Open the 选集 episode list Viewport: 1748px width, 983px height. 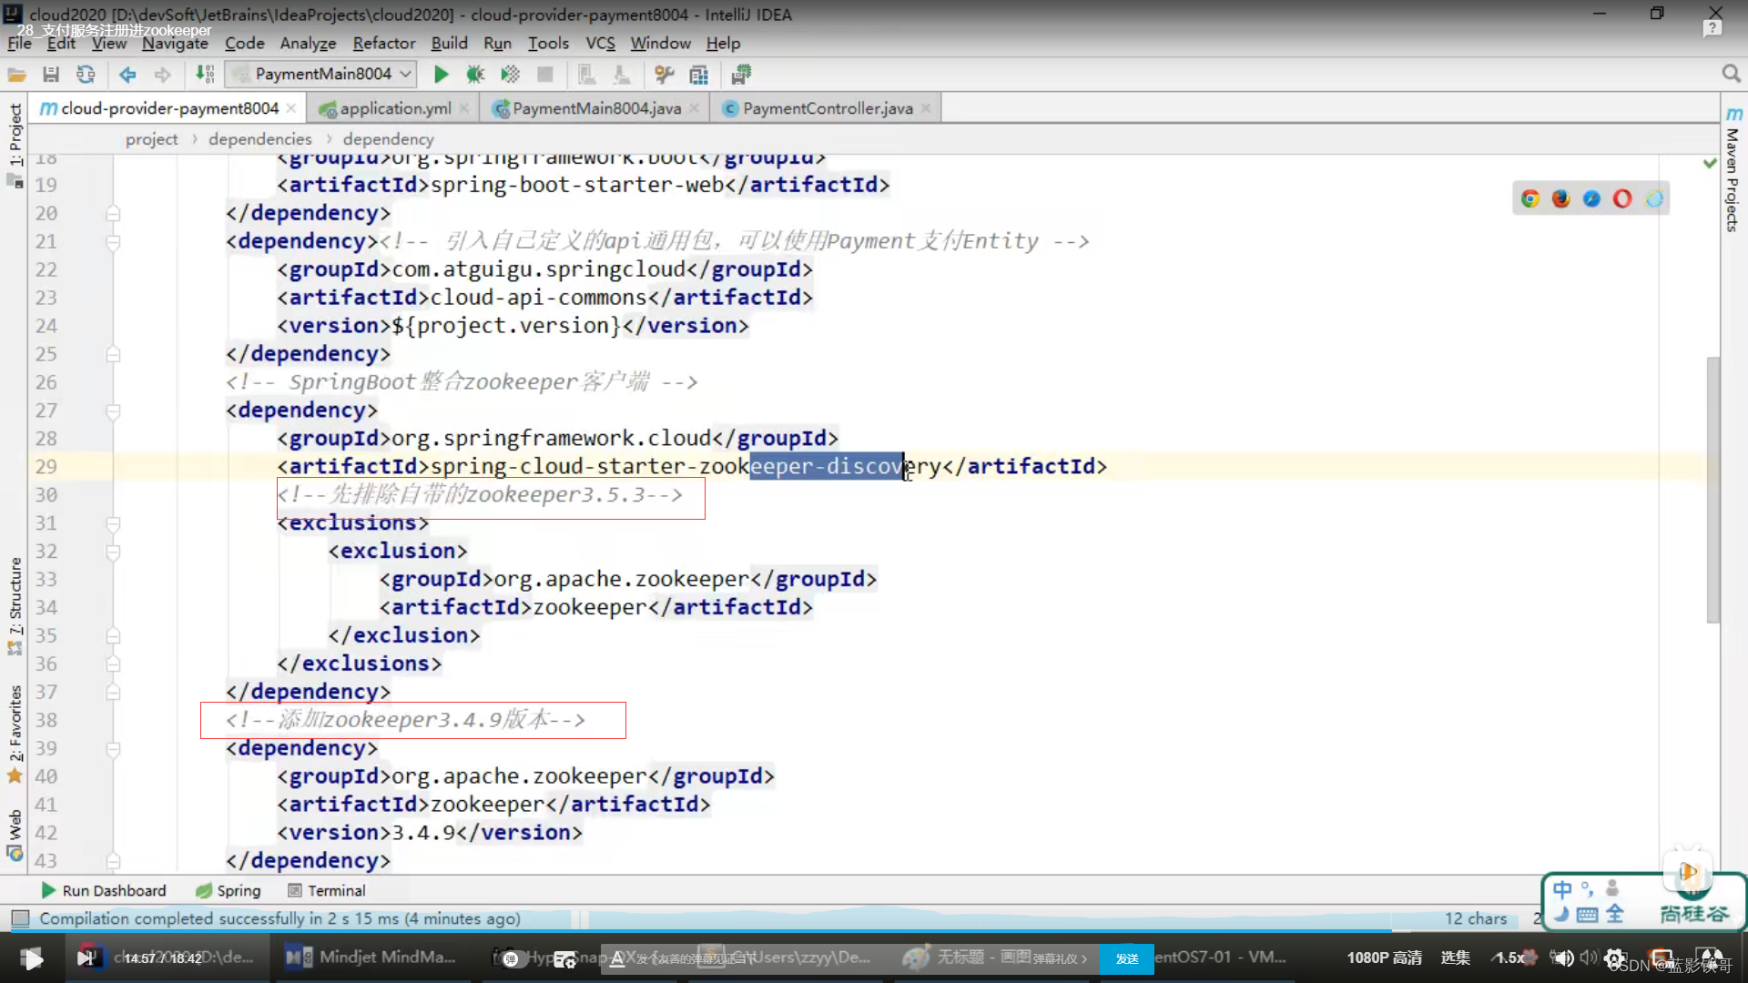coord(1455,958)
